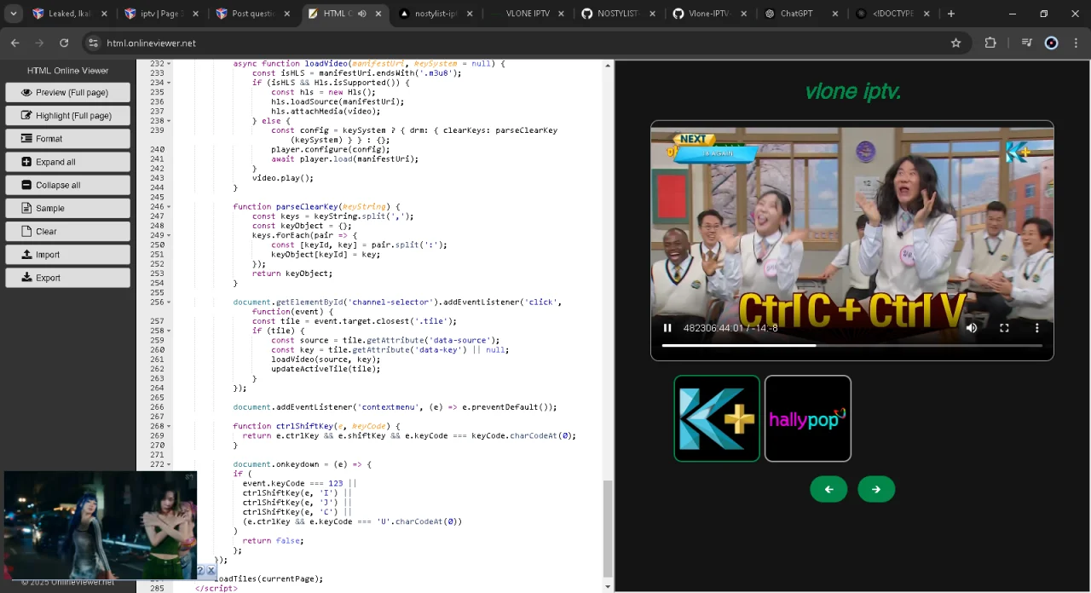
Task: Mute the video player volume
Action: click(972, 328)
